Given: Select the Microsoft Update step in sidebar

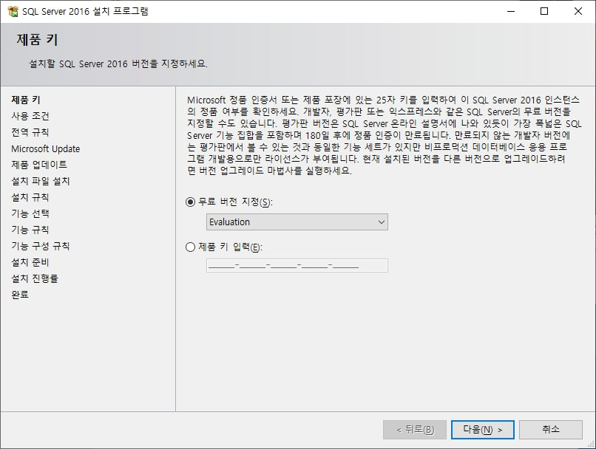Looking at the screenshot, I should point(46,148).
